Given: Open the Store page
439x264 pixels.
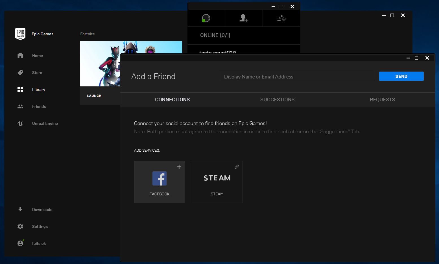Looking at the screenshot, I should point(37,73).
